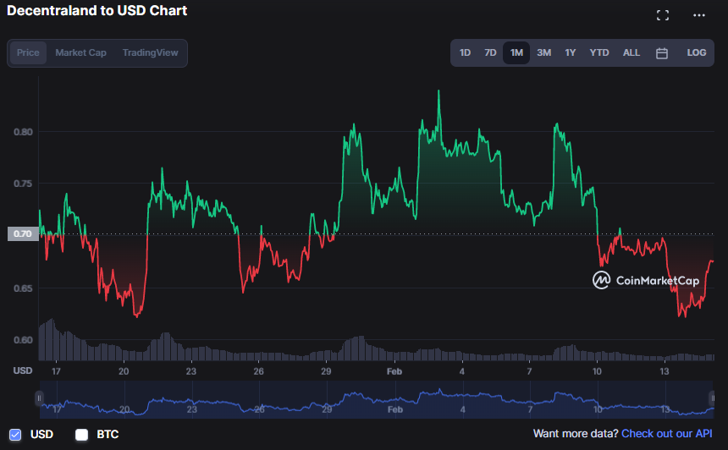Grab the right range slider handle
This screenshot has width=728, height=450.
tap(712, 398)
